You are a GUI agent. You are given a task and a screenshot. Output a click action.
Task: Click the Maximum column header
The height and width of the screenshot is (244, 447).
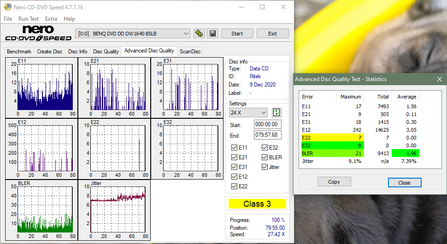(x=351, y=97)
